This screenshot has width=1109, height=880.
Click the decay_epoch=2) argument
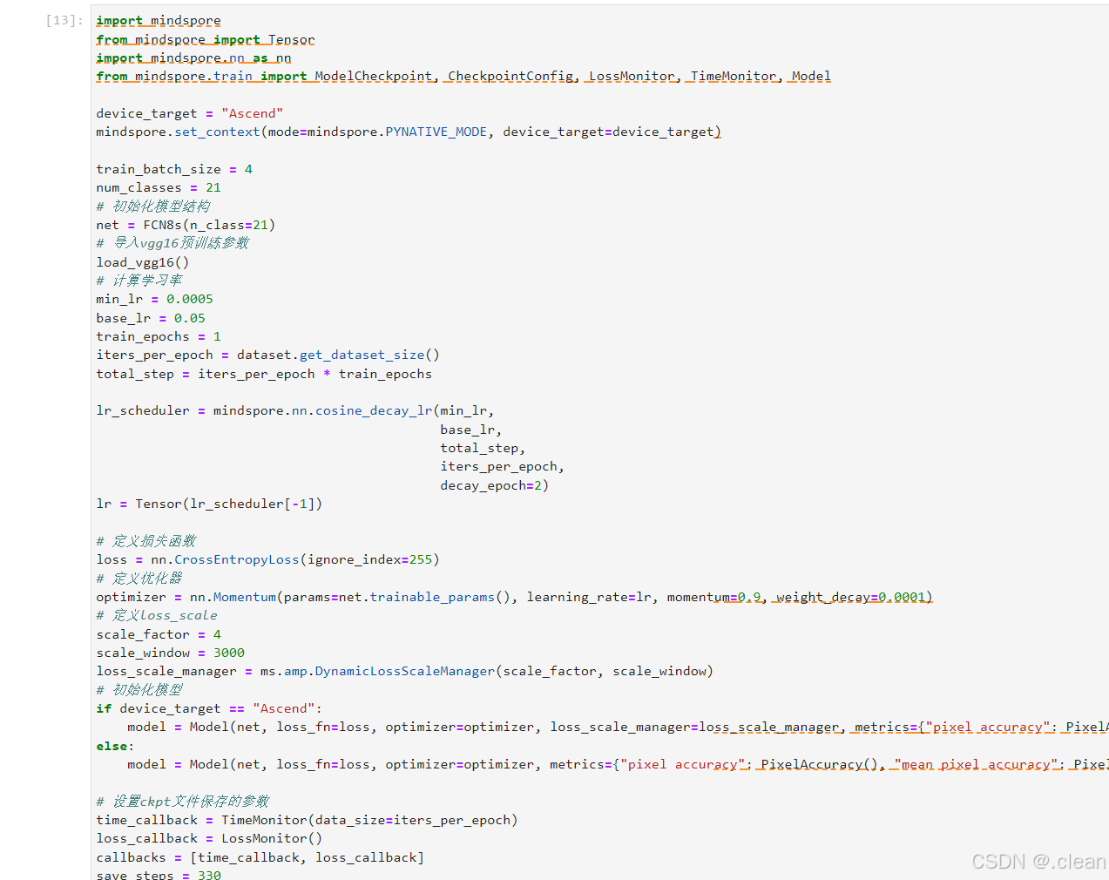(x=494, y=485)
